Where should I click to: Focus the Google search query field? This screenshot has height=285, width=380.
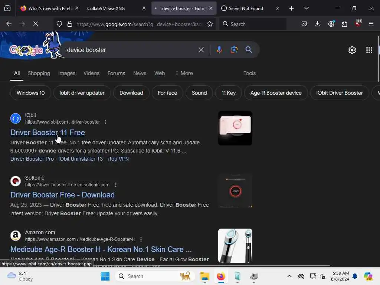point(131,50)
